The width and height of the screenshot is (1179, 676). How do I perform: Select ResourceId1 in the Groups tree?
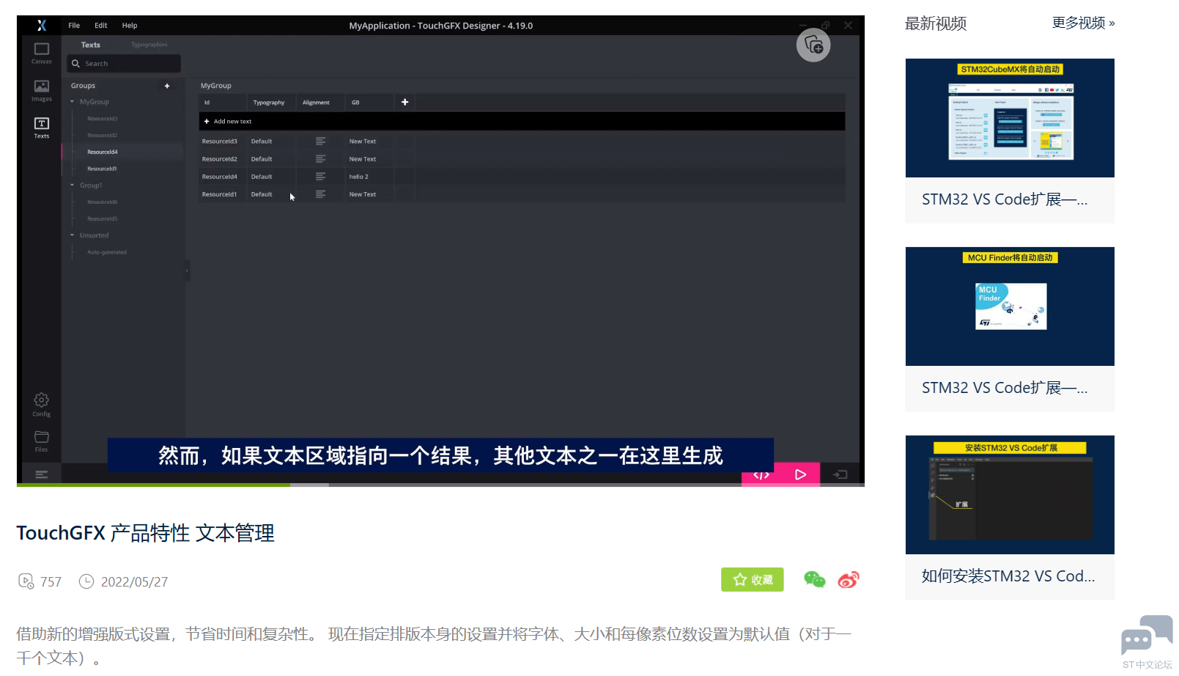103,169
